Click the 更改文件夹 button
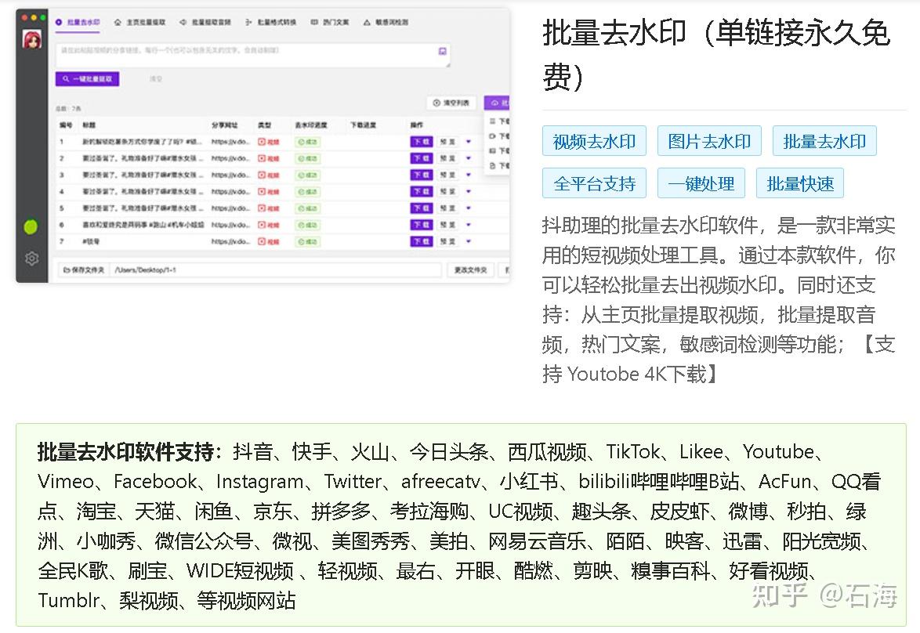This screenshot has width=920, height=633. (x=470, y=269)
